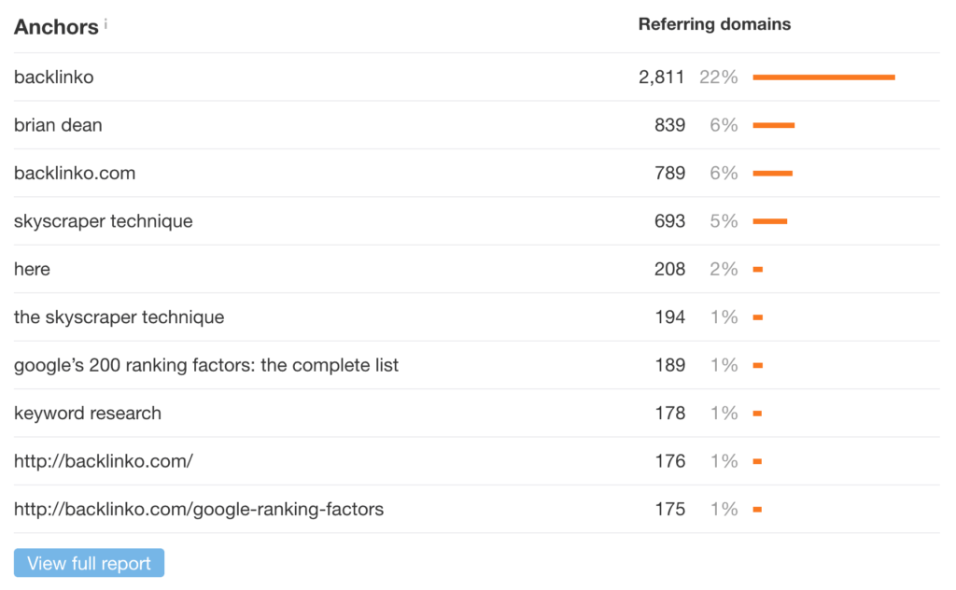The width and height of the screenshot is (956, 590).
Task: Select the brian dean anchor text
Action: (58, 125)
